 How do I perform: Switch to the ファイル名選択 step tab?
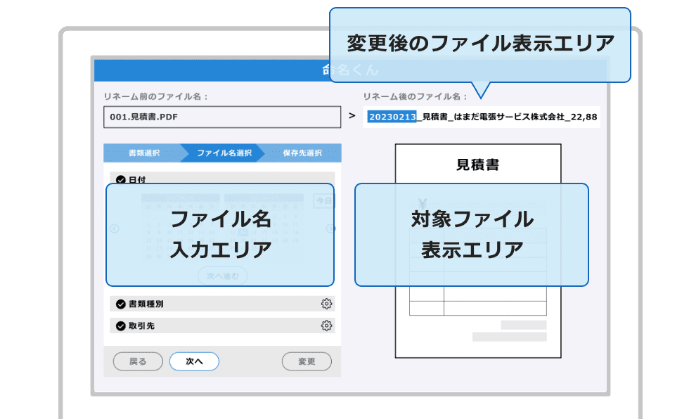point(224,153)
